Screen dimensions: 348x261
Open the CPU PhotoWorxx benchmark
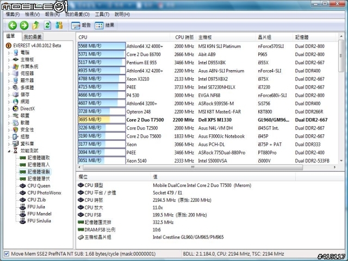point(40,192)
